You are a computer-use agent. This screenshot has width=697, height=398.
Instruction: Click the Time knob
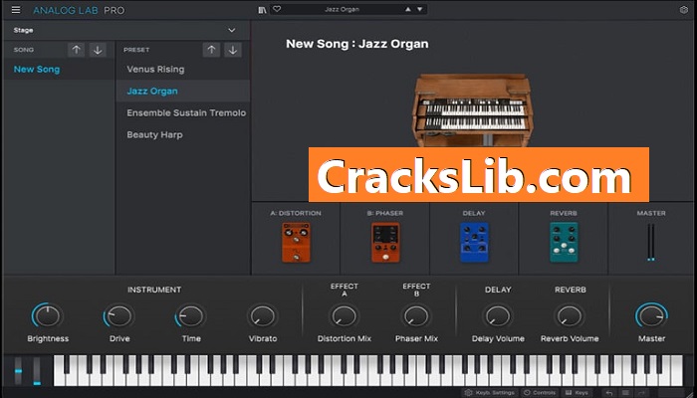[191, 316]
